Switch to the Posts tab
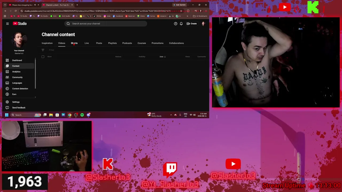Image resolution: width=342 pixels, height=192 pixels. tap(99, 43)
